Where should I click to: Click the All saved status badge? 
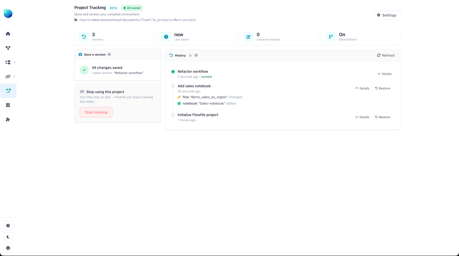click(132, 8)
